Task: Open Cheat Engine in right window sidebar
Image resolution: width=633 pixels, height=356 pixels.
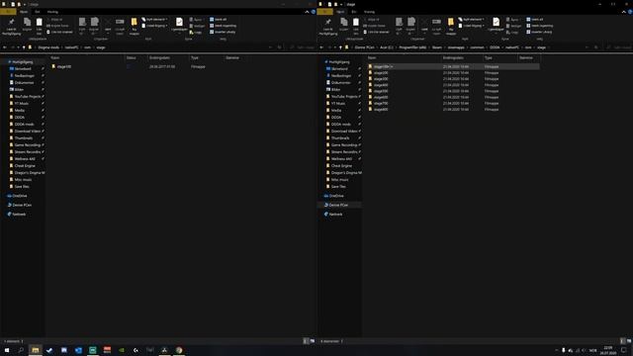Action: tap(341, 165)
